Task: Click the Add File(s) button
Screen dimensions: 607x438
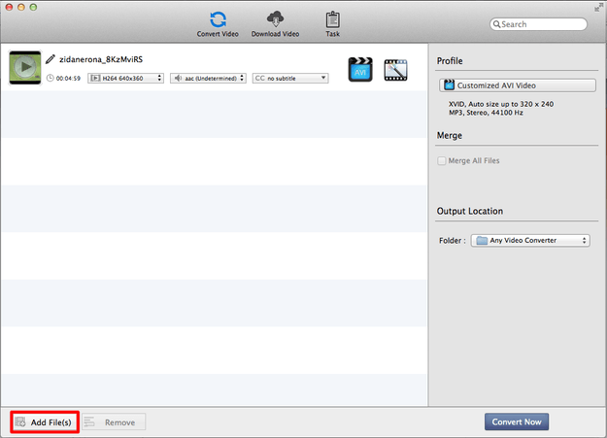Action: tap(45, 422)
